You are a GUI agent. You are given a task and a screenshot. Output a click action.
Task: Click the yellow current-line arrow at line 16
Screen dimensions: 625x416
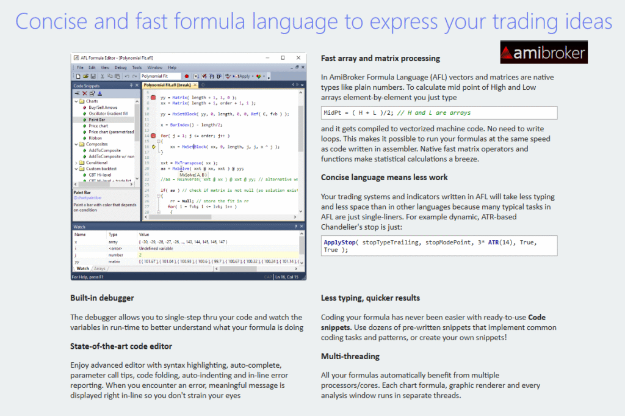click(153, 147)
